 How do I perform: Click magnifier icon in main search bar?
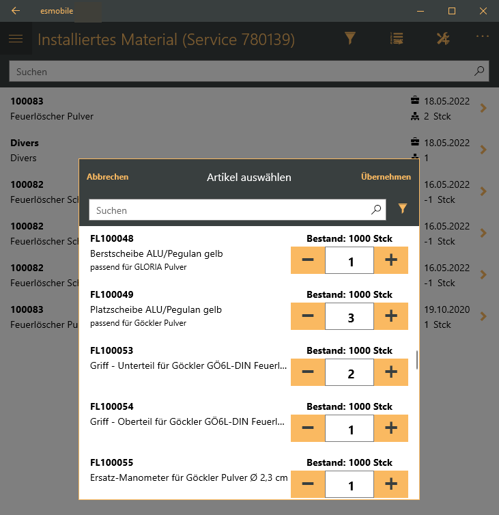point(479,71)
